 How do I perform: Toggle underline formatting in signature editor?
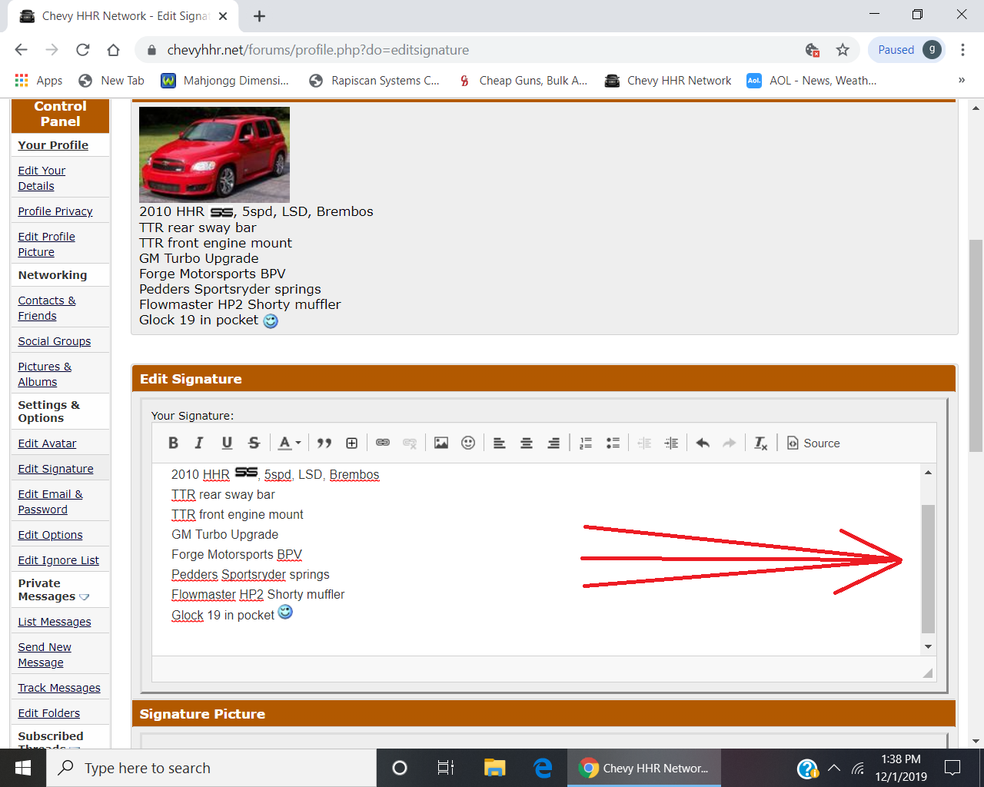tap(227, 443)
